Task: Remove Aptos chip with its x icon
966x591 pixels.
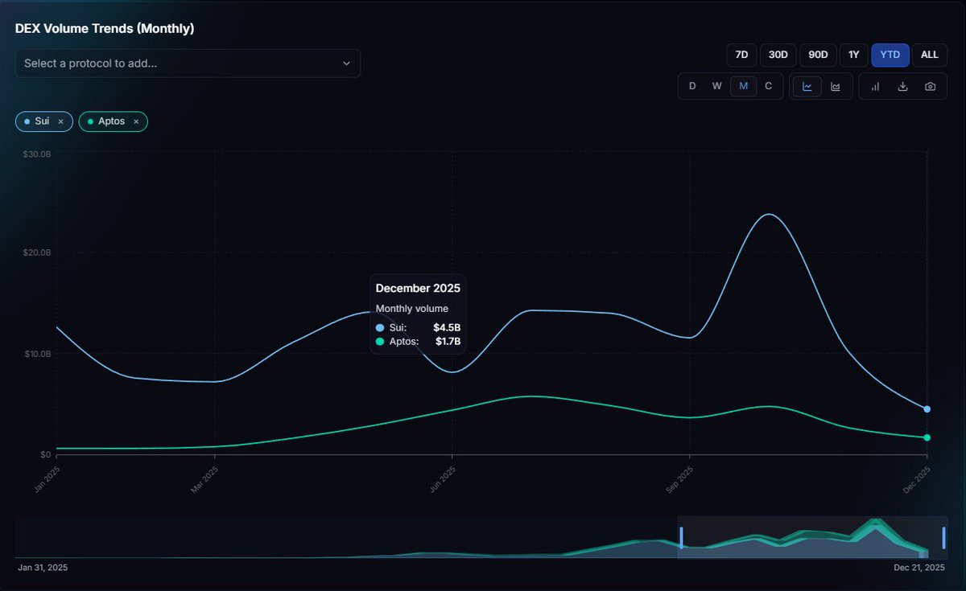Action: tap(136, 121)
